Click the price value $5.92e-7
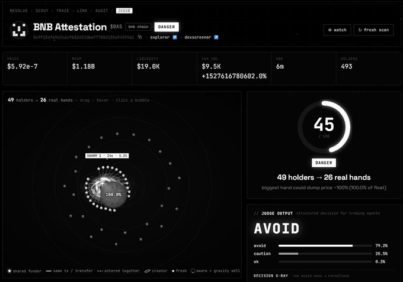This screenshot has height=282, width=403. (x=23, y=66)
